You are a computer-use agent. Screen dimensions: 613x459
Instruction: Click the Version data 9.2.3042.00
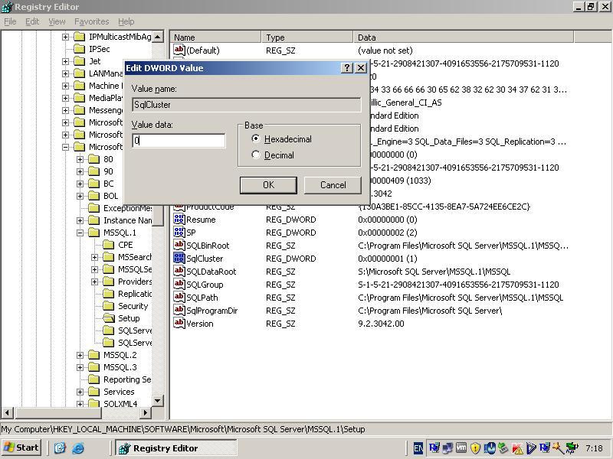pos(381,324)
